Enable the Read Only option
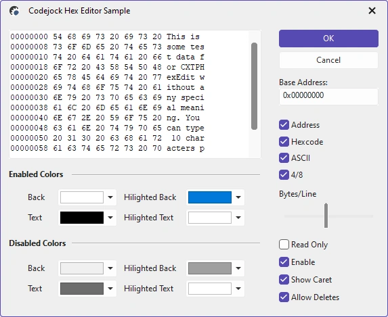The image size is (388, 317). [284, 245]
